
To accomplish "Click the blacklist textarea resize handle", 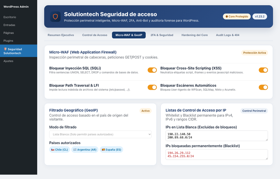I will point(267,159).
